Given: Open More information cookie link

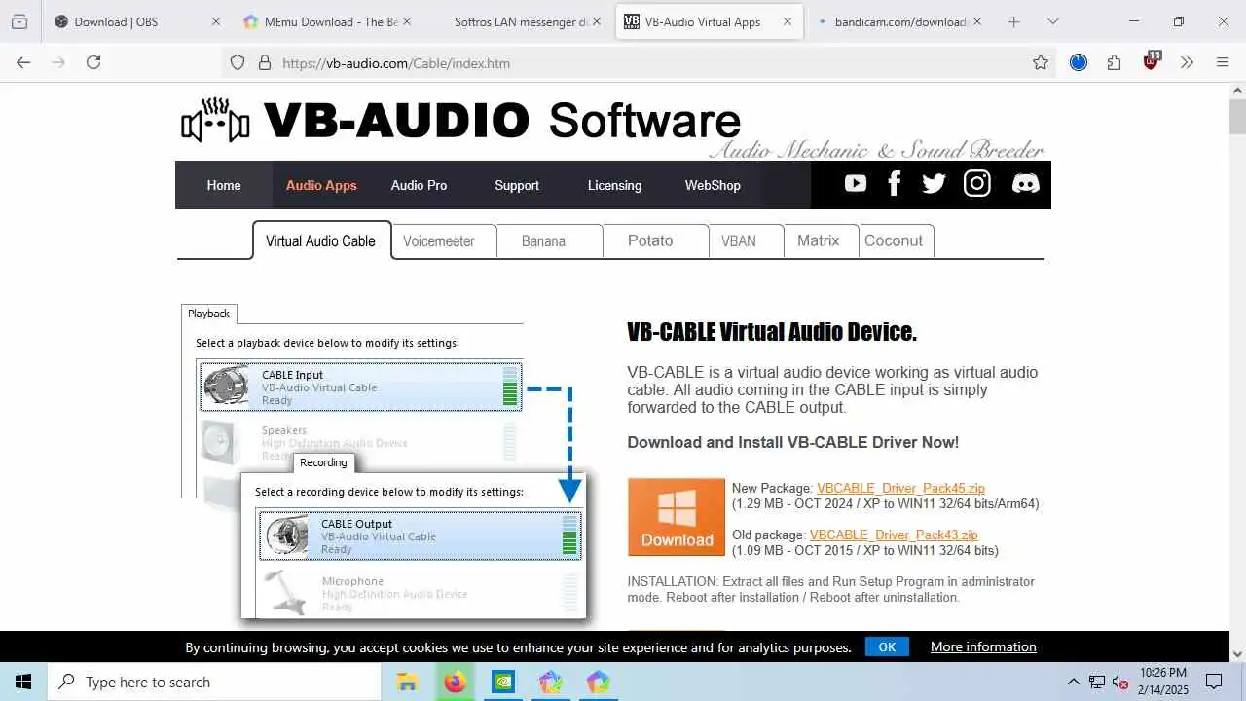Looking at the screenshot, I should 983,646.
